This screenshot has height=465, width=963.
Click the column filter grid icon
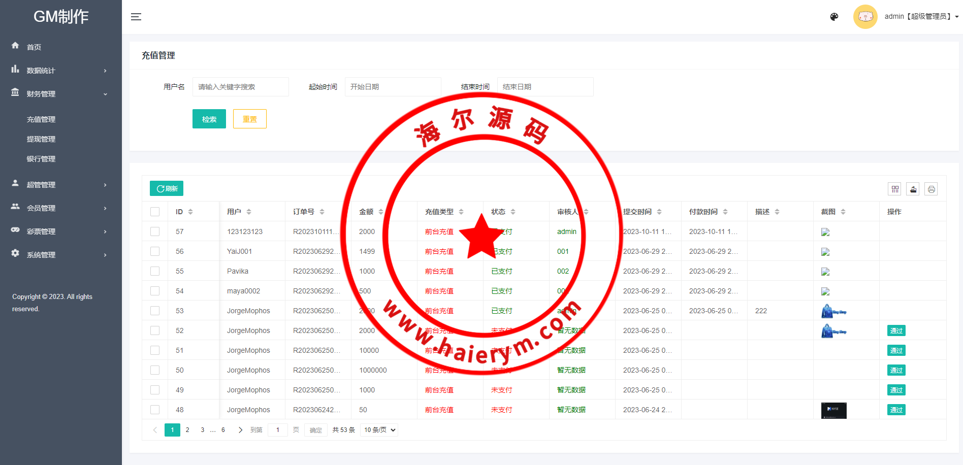pos(895,189)
